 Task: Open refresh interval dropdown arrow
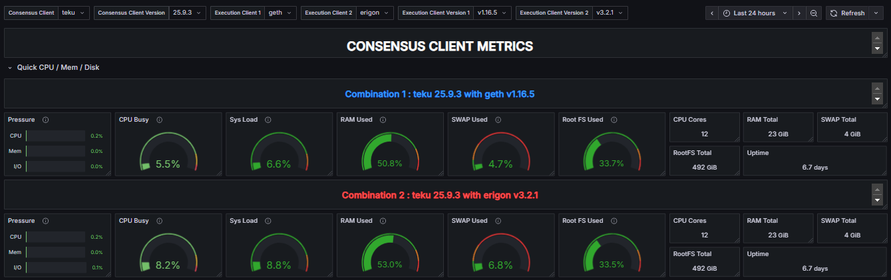[877, 13]
